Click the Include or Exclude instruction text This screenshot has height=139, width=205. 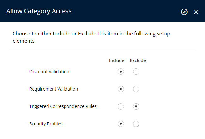click(91, 37)
